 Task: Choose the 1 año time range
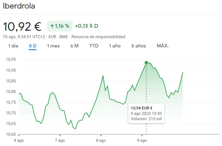[x=115, y=46]
